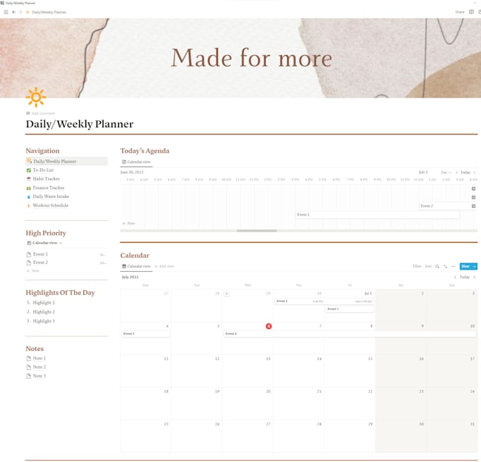This screenshot has width=481, height=462.
Task: Open Note 2 page
Action: [x=39, y=367]
